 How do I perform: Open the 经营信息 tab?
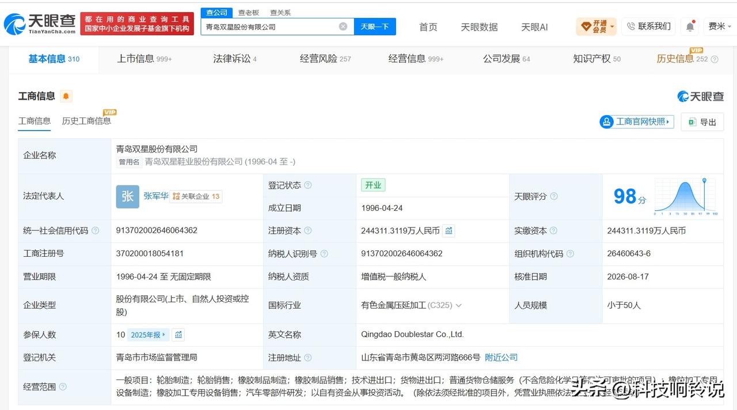pyautogui.click(x=416, y=59)
